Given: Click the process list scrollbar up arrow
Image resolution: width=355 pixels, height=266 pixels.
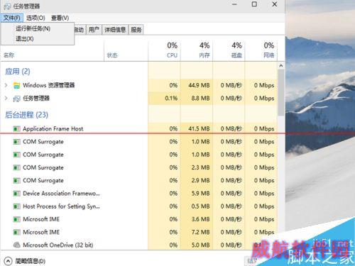Looking at the screenshot, I should coord(281,66).
